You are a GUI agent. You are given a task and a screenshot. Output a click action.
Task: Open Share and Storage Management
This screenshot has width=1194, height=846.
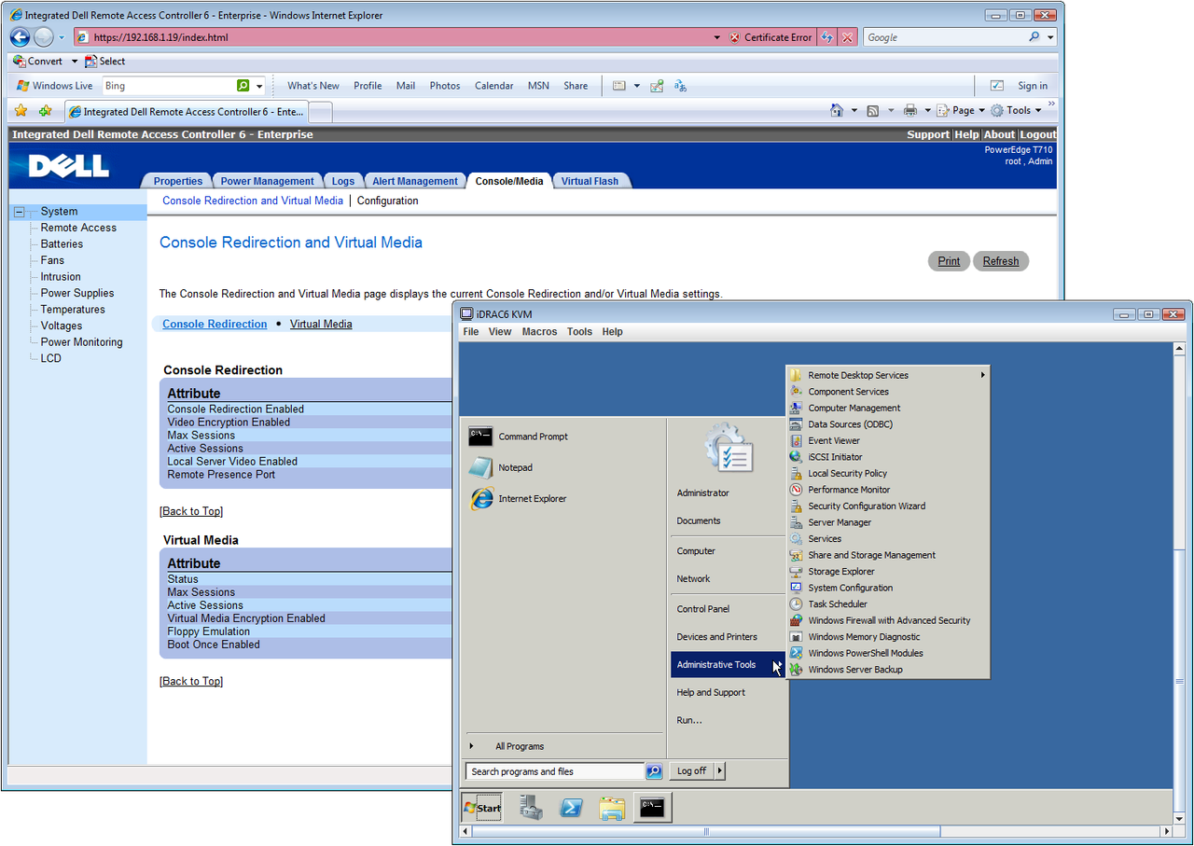871,555
